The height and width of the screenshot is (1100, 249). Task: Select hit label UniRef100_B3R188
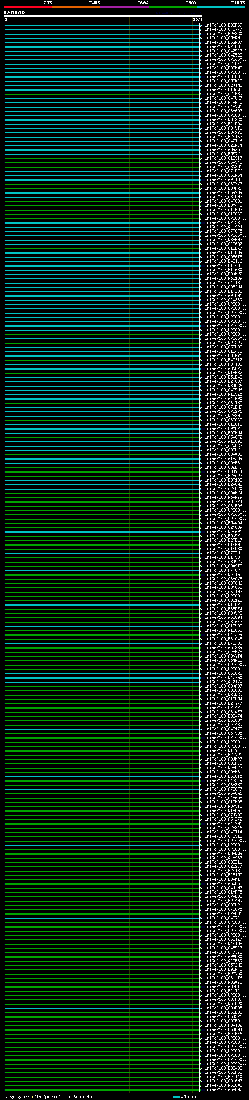pos(223,480)
